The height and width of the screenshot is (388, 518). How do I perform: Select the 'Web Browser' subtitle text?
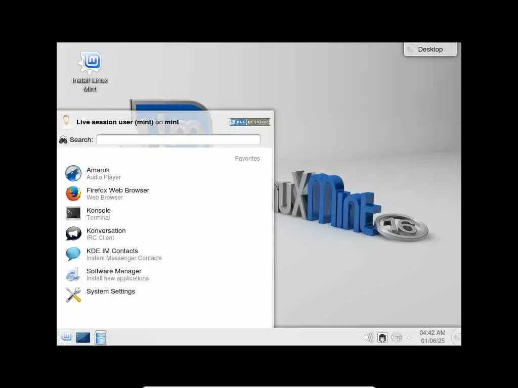[105, 198]
